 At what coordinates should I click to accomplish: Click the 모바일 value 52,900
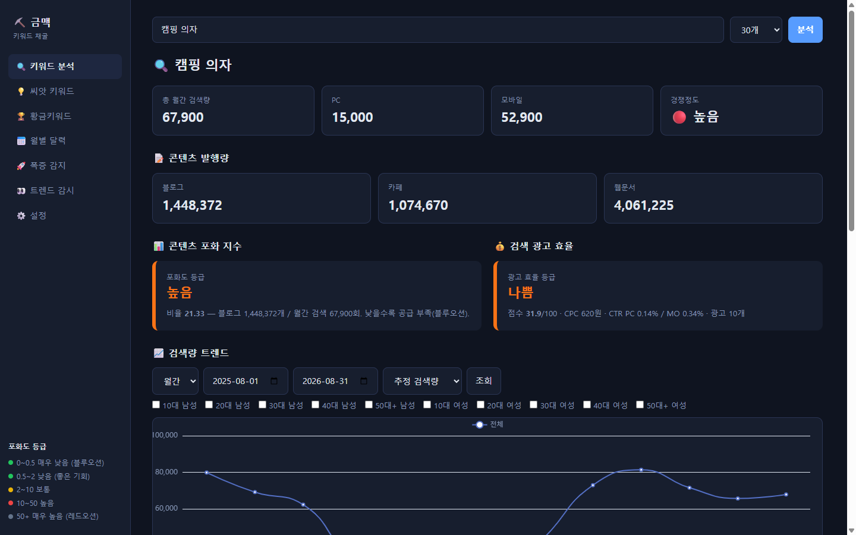coord(522,118)
